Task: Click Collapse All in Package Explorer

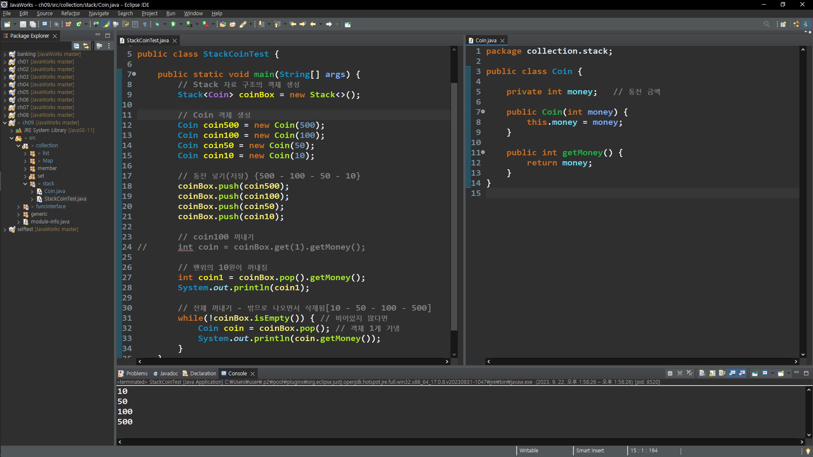Action: tap(76, 46)
